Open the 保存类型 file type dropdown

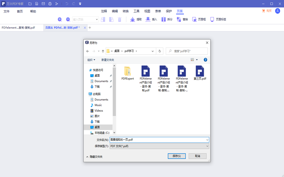pyautogui.click(x=159, y=146)
